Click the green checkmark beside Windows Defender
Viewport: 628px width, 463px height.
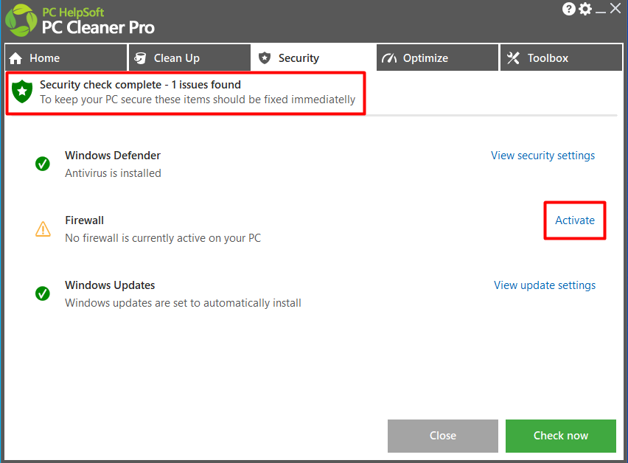point(43,164)
